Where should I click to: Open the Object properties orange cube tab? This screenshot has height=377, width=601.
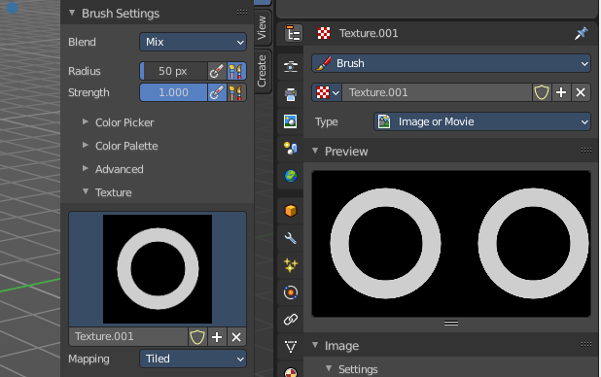pos(291,211)
